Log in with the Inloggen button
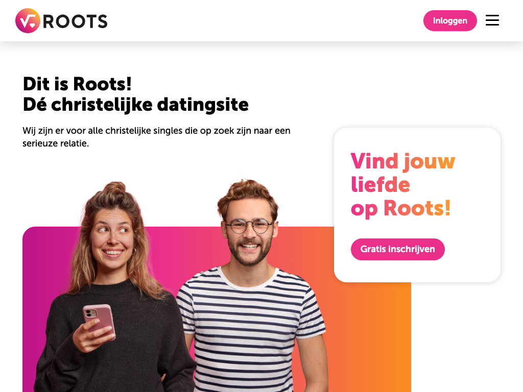Image resolution: width=523 pixels, height=392 pixels. pos(450,20)
